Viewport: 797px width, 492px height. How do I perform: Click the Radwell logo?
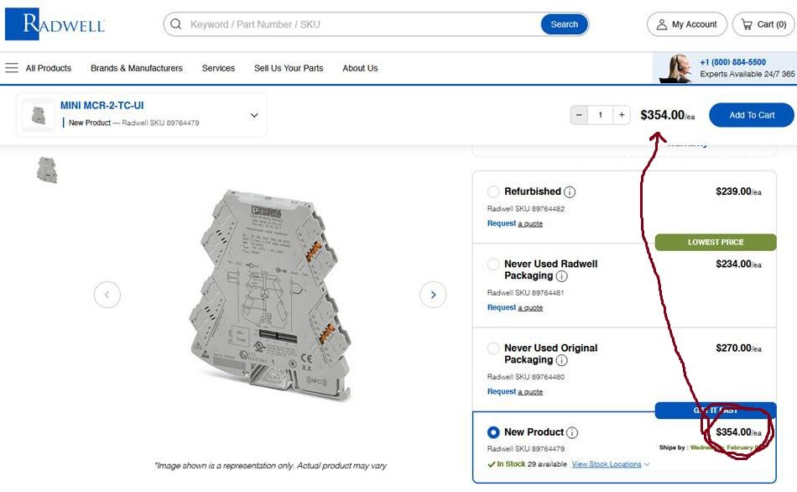(55, 24)
